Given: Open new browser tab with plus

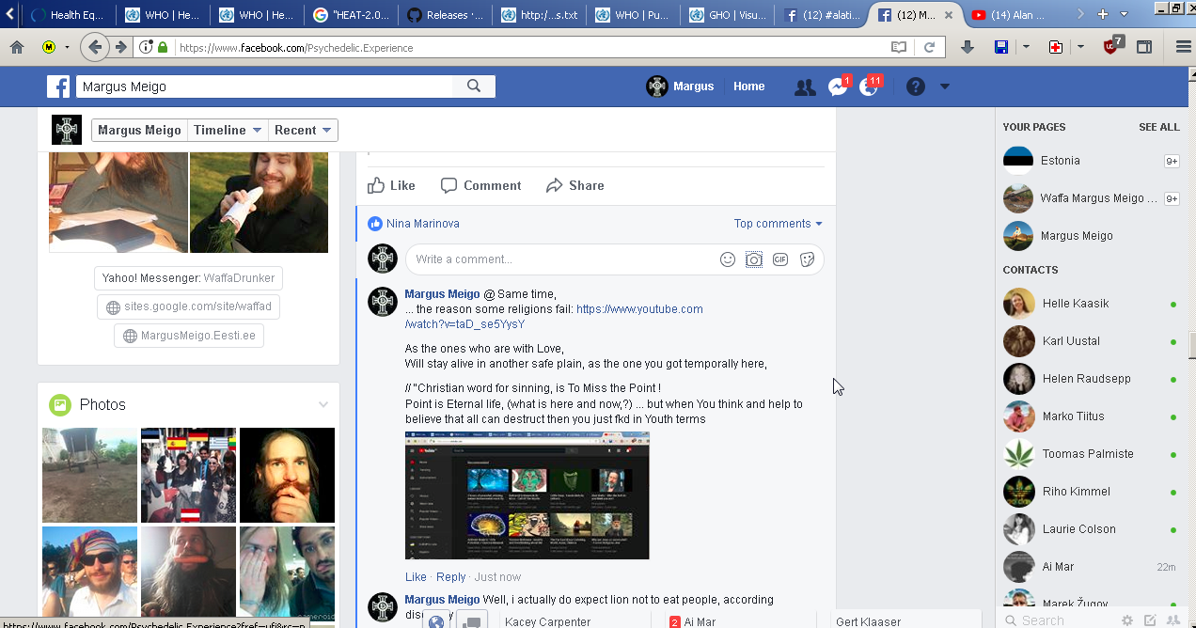Looking at the screenshot, I should click(x=1103, y=14).
